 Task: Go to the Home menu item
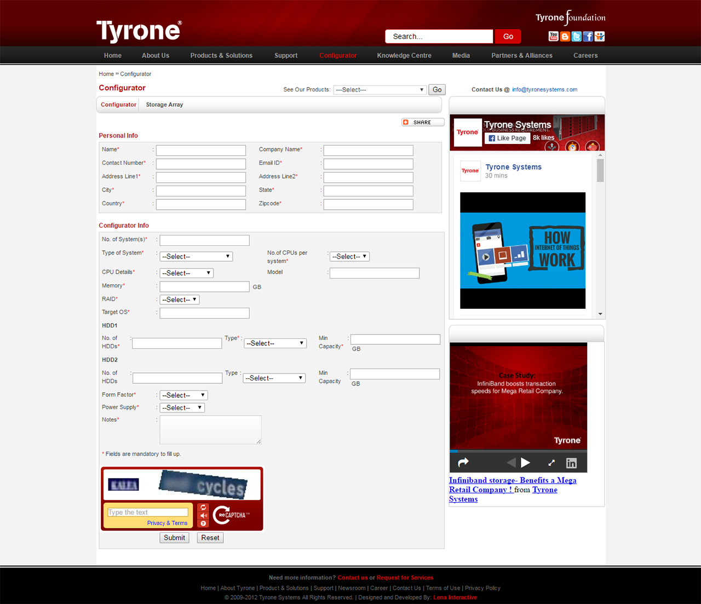(x=113, y=55)
